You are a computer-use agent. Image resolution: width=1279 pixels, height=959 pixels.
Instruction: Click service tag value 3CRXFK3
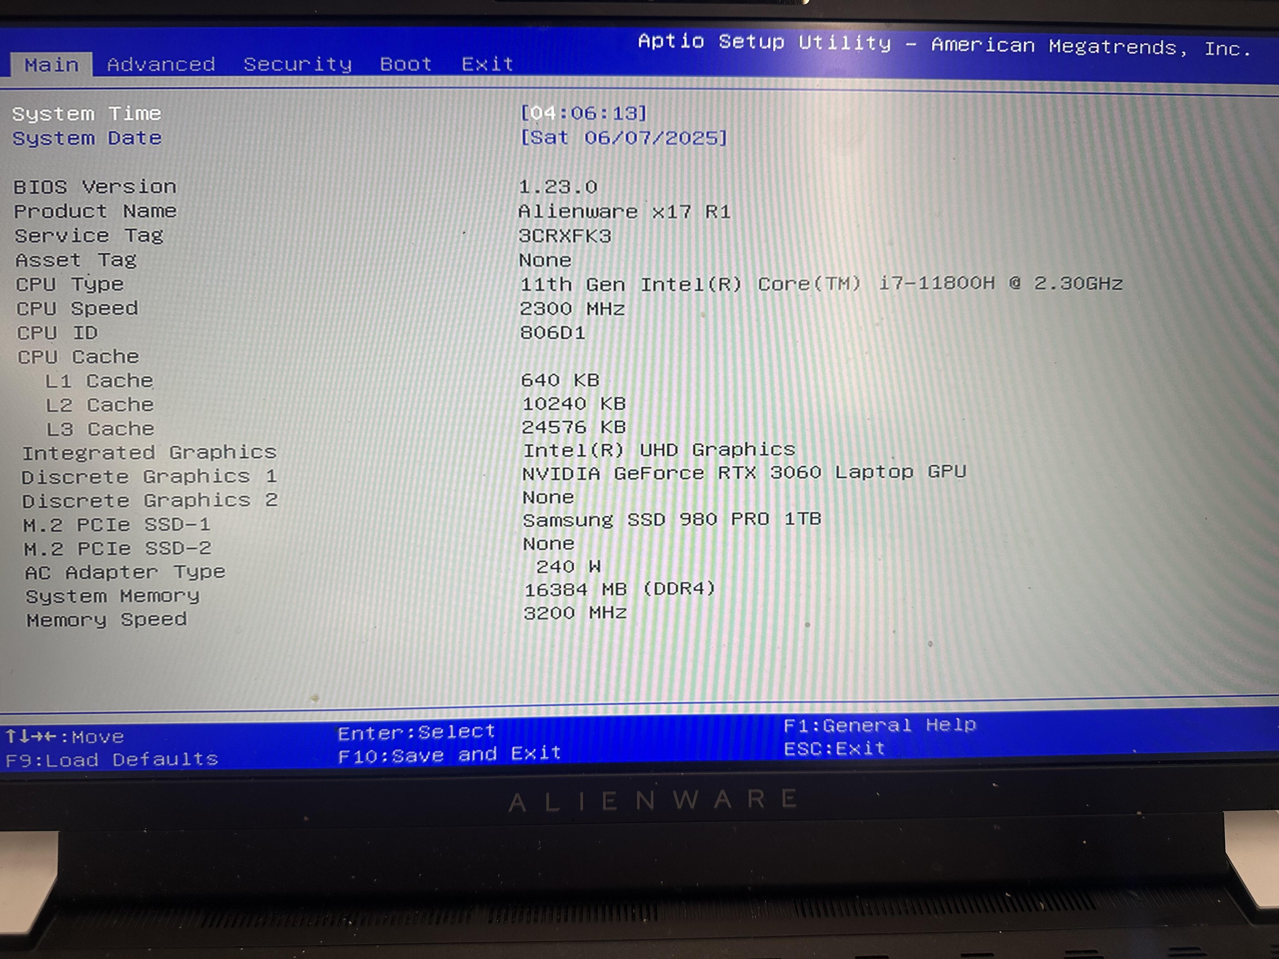(565, 236)
